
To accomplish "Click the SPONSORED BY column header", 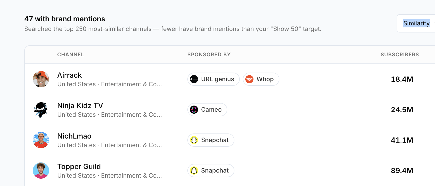I will [209, 55].
